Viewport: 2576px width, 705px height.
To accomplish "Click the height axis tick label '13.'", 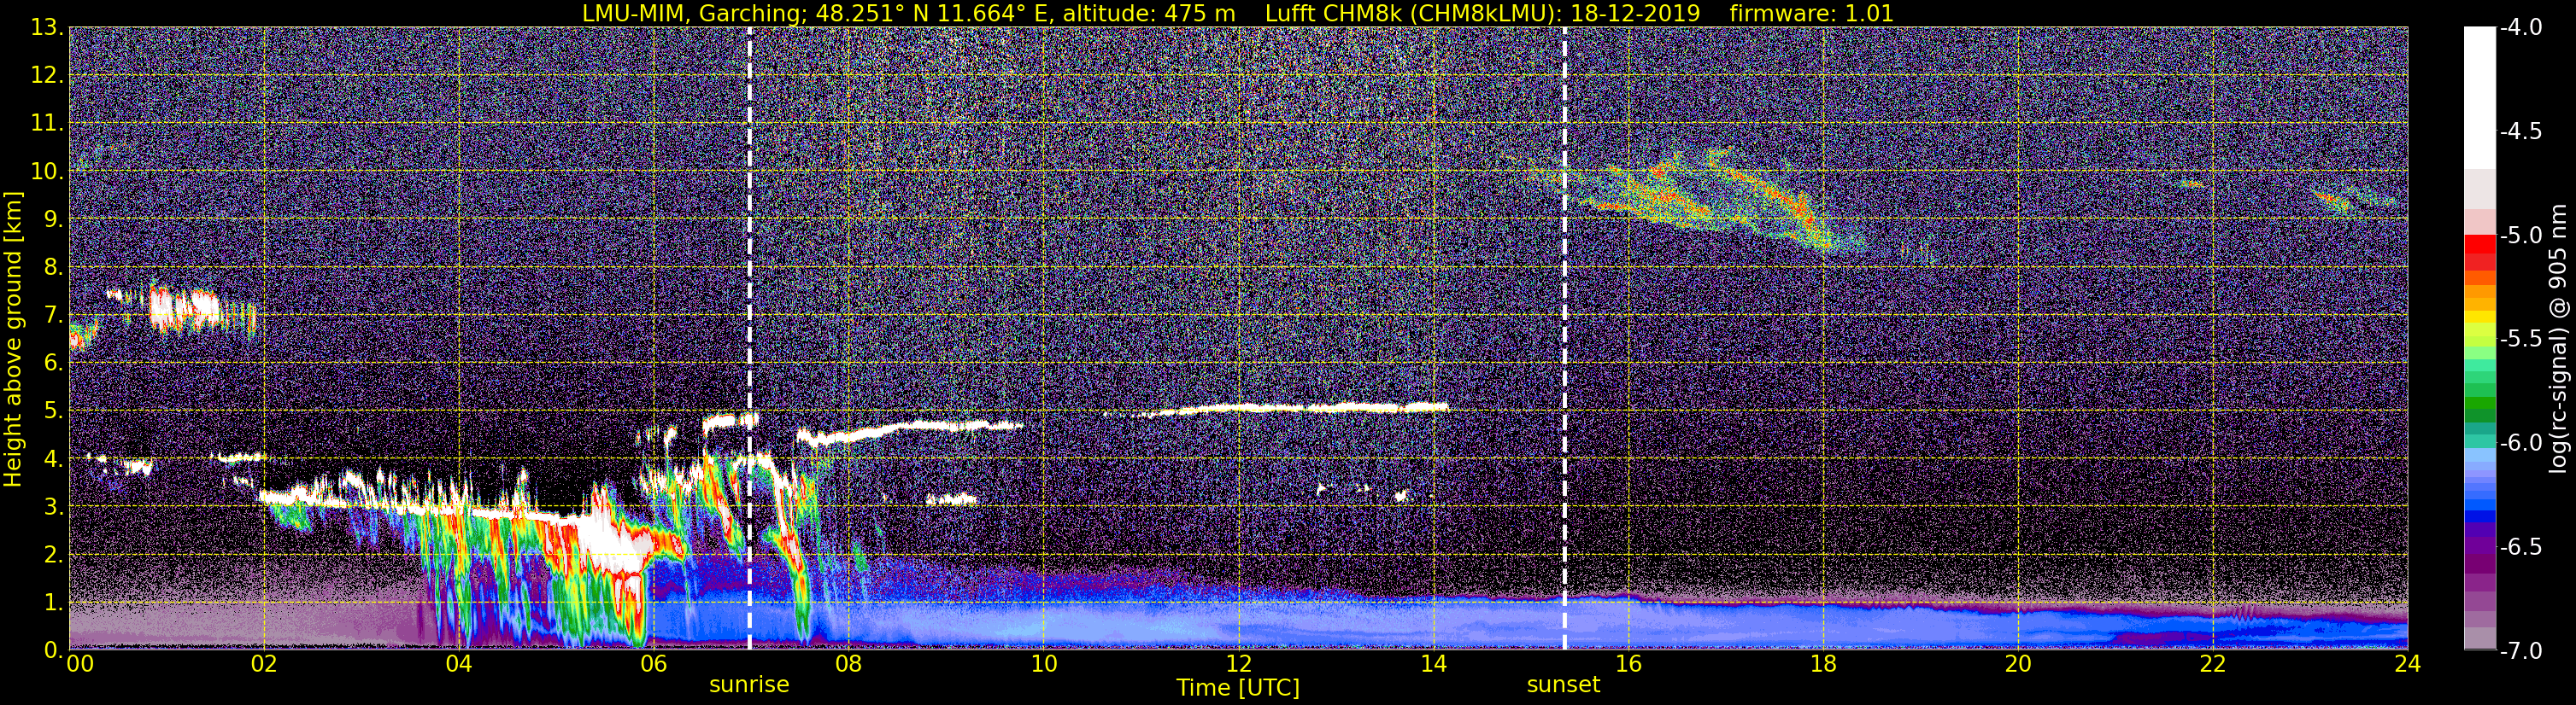I will (x=47, y=28).
